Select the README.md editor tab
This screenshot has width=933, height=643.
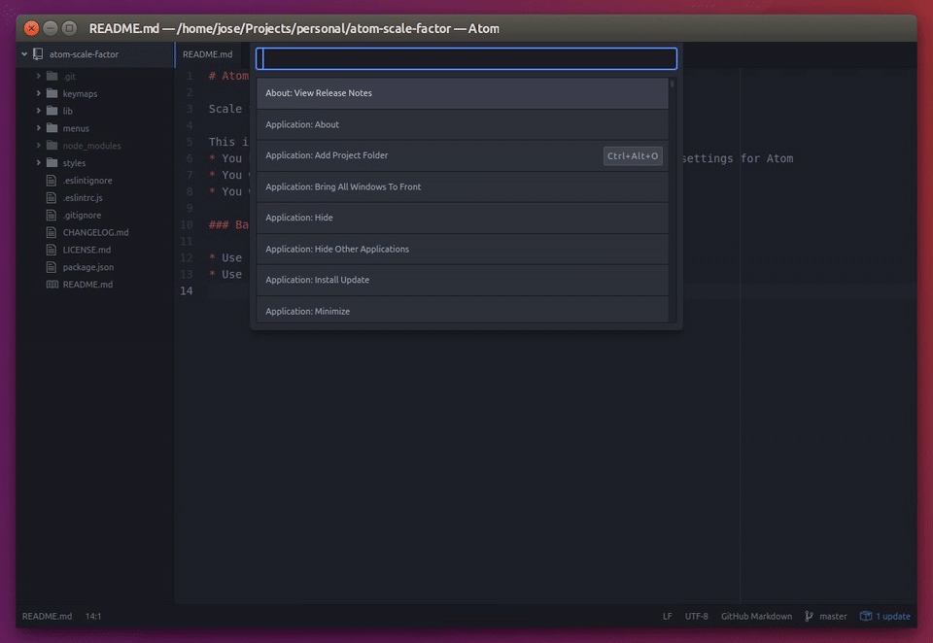(208, 54)
